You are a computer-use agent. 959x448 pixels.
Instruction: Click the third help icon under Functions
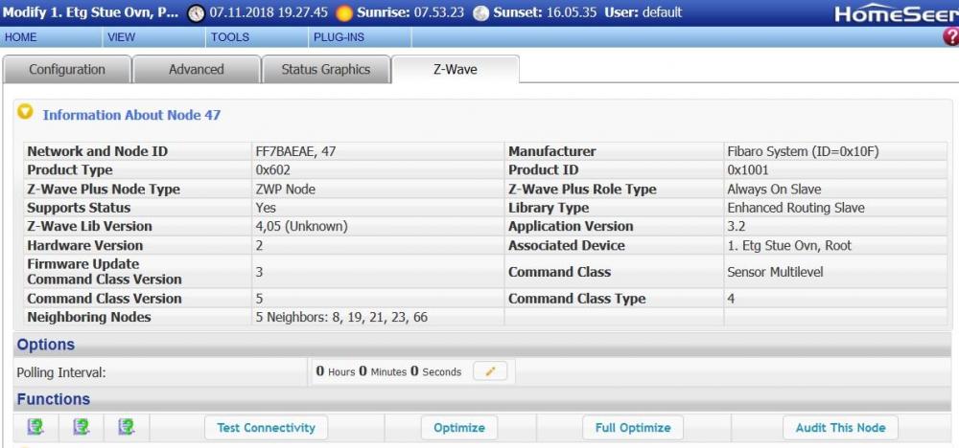(x=126, y=427)
